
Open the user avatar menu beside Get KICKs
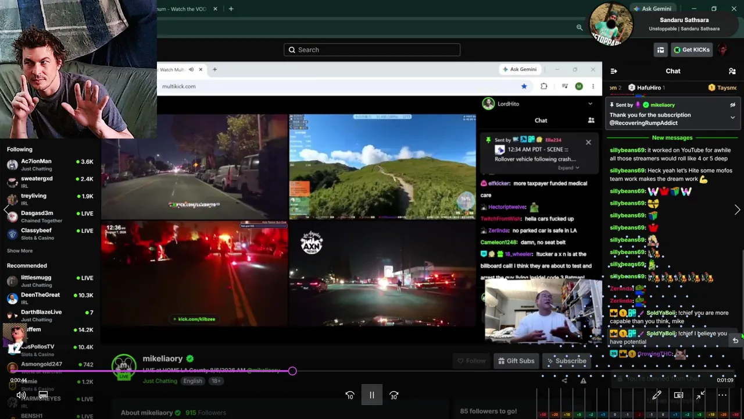(722, 50)
